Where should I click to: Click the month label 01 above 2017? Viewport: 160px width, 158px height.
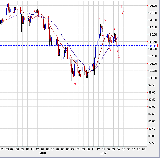pyautogui.click(x=103, y=149)
